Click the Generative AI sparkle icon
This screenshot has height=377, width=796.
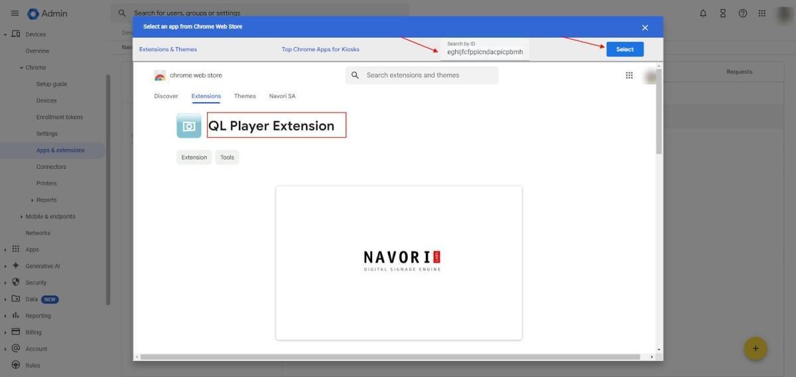pos(16,266)
